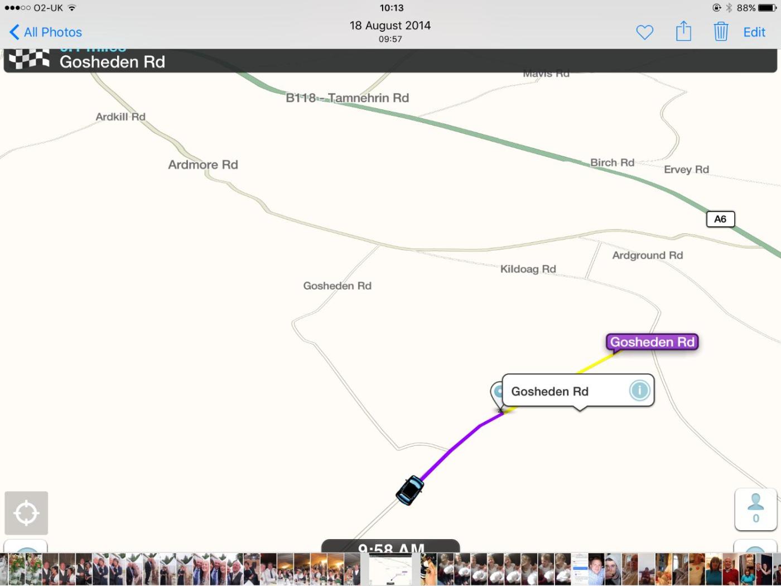Tap the A6 road shield marker
Screen dimensions: 781x586
click(x=720, y=219)
